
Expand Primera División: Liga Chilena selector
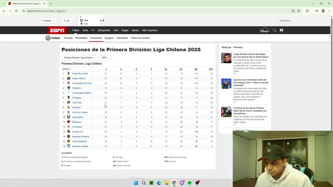click(80, 58)
